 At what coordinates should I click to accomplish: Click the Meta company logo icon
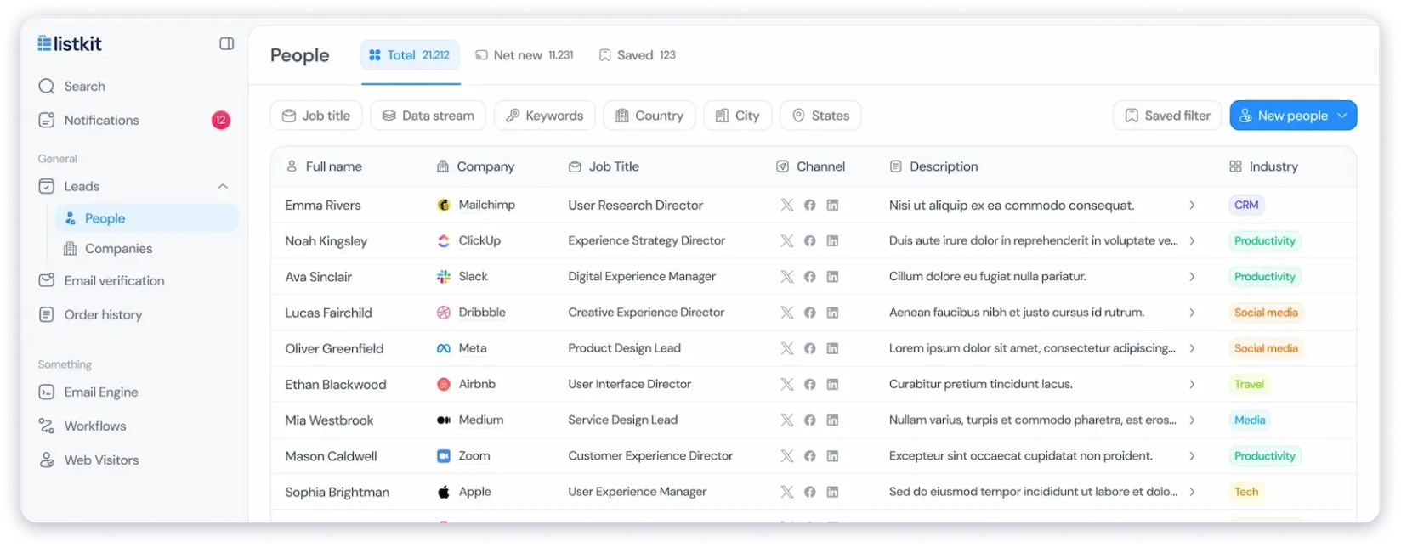point(444,348)
